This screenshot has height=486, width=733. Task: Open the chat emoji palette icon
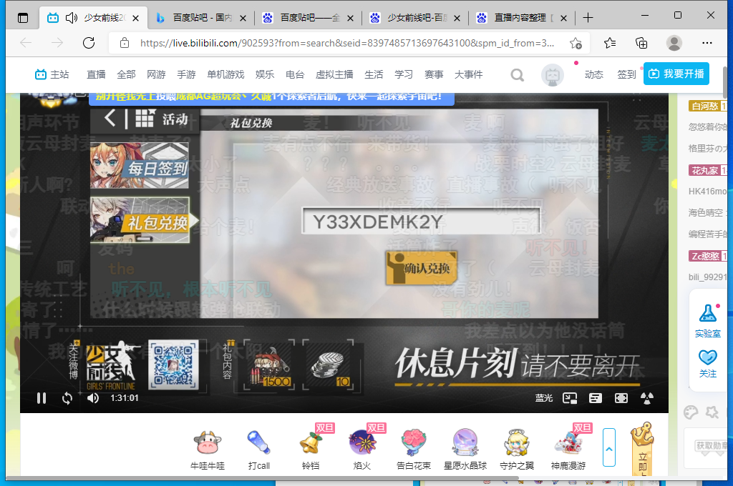click(691, 412)
